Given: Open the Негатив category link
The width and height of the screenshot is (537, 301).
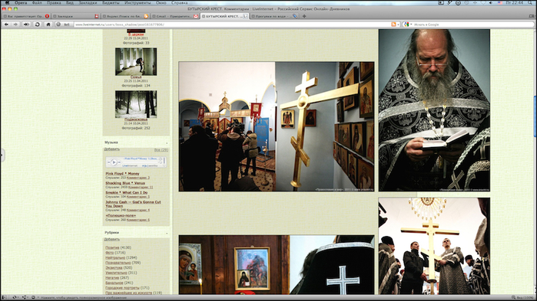Looking at the screenshot, I should (112, 278).
